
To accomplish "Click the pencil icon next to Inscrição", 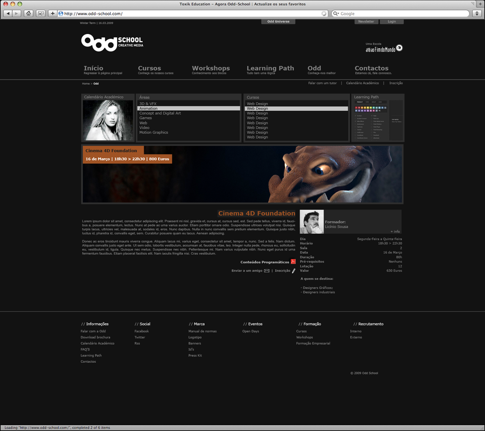I will 294,271.
